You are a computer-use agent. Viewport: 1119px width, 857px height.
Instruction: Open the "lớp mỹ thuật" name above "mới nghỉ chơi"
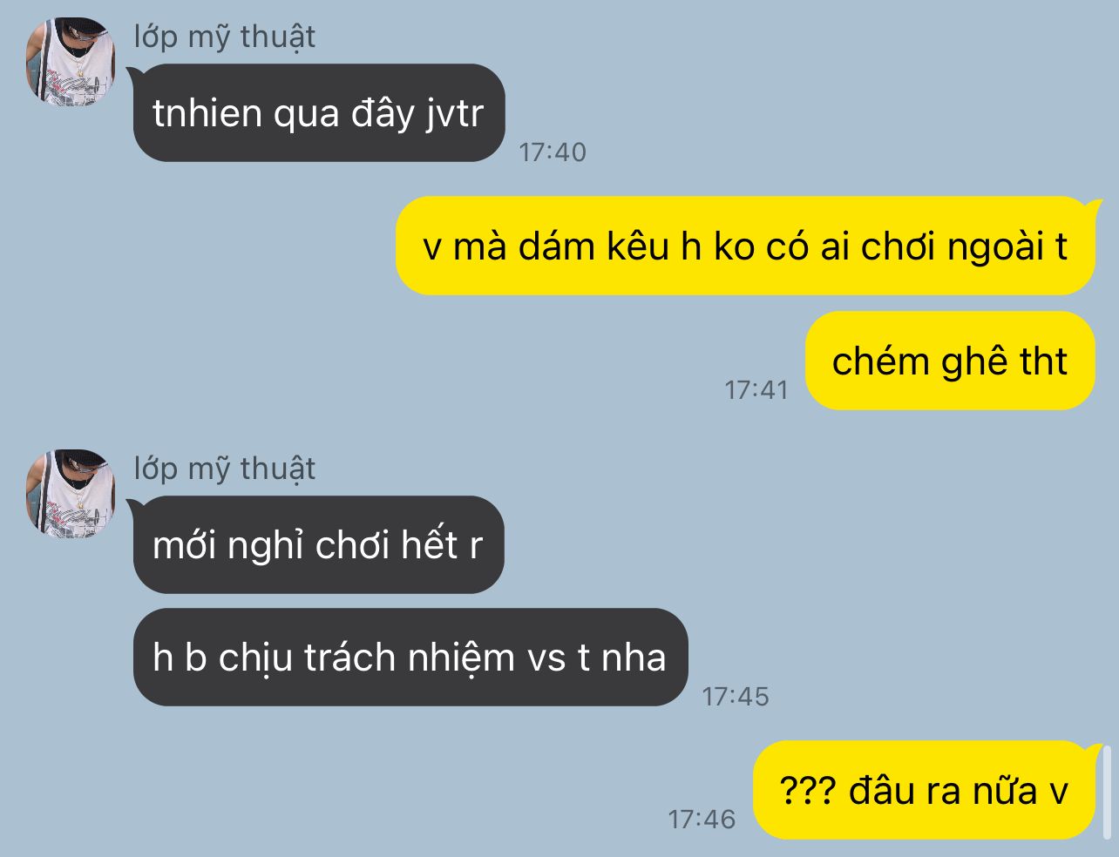point(225,469)
